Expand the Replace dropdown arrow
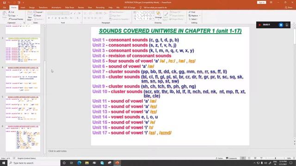 click(x=199, y=16)
